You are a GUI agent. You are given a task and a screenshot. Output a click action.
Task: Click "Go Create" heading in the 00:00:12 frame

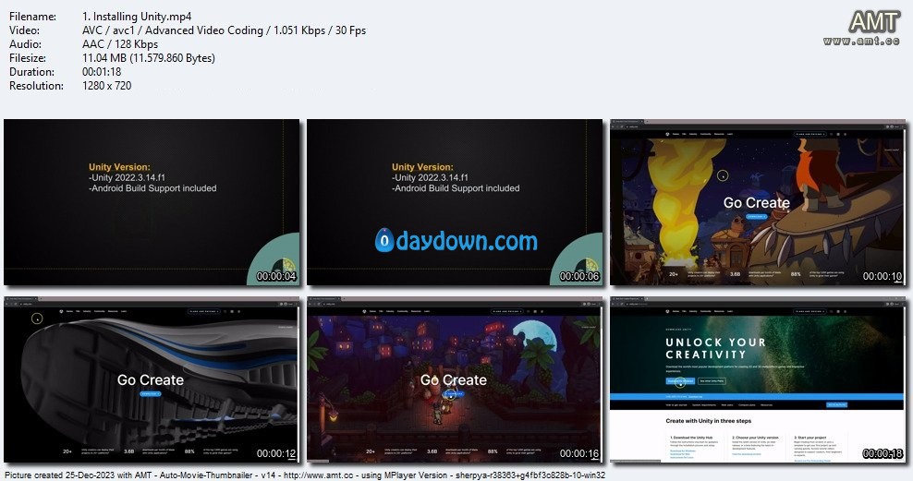click(x=151, y=379)
